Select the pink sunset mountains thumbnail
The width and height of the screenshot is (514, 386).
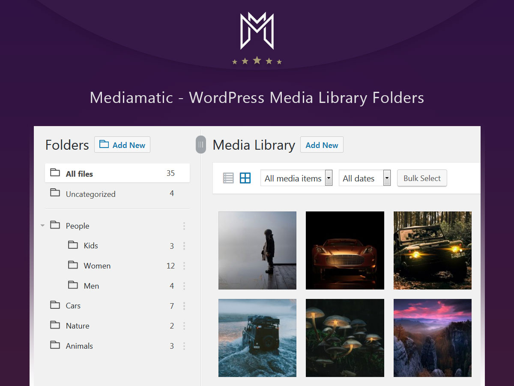433,338
